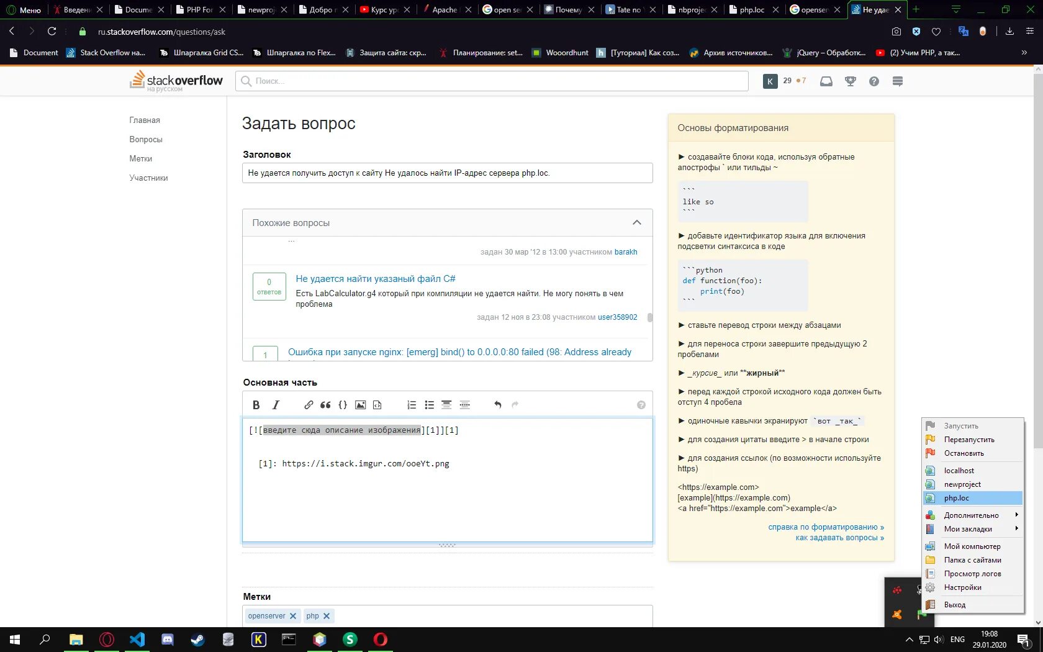This screenshot has width=1043, height=652.
Task: Open справка по форматированию link
Action: point(826,527)
